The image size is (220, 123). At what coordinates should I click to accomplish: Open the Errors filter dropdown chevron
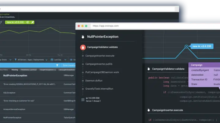pos(10,60)
